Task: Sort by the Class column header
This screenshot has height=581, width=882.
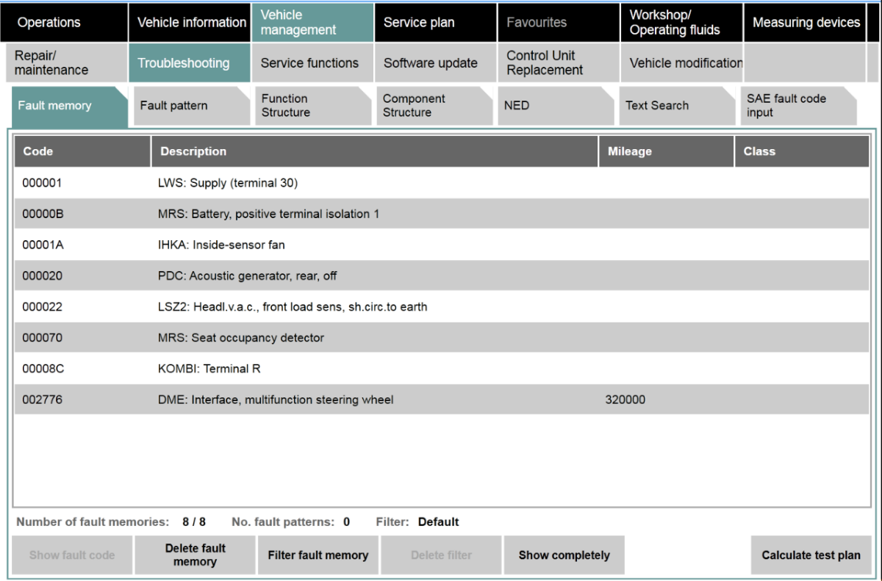Action: pos(802,151)
